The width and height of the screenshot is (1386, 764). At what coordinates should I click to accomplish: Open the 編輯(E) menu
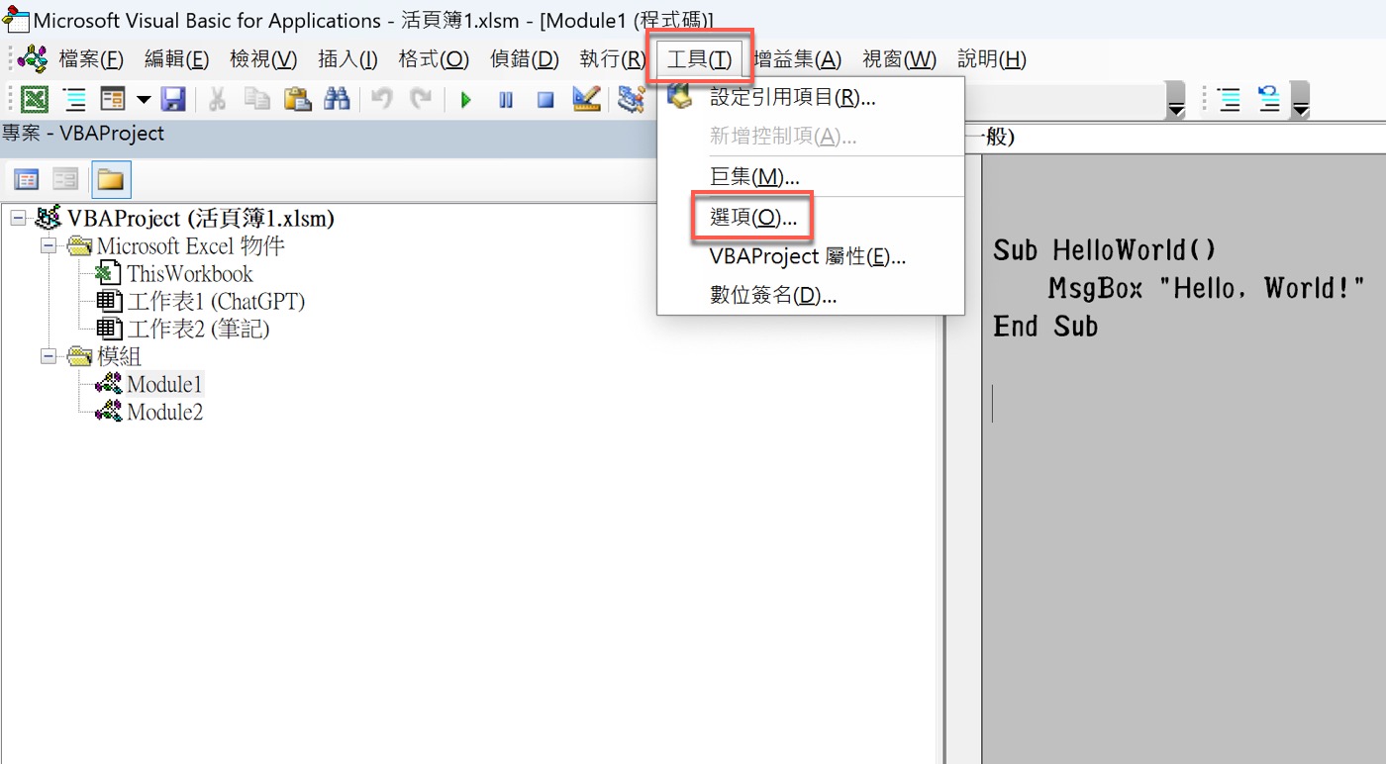tap(177, 59)
